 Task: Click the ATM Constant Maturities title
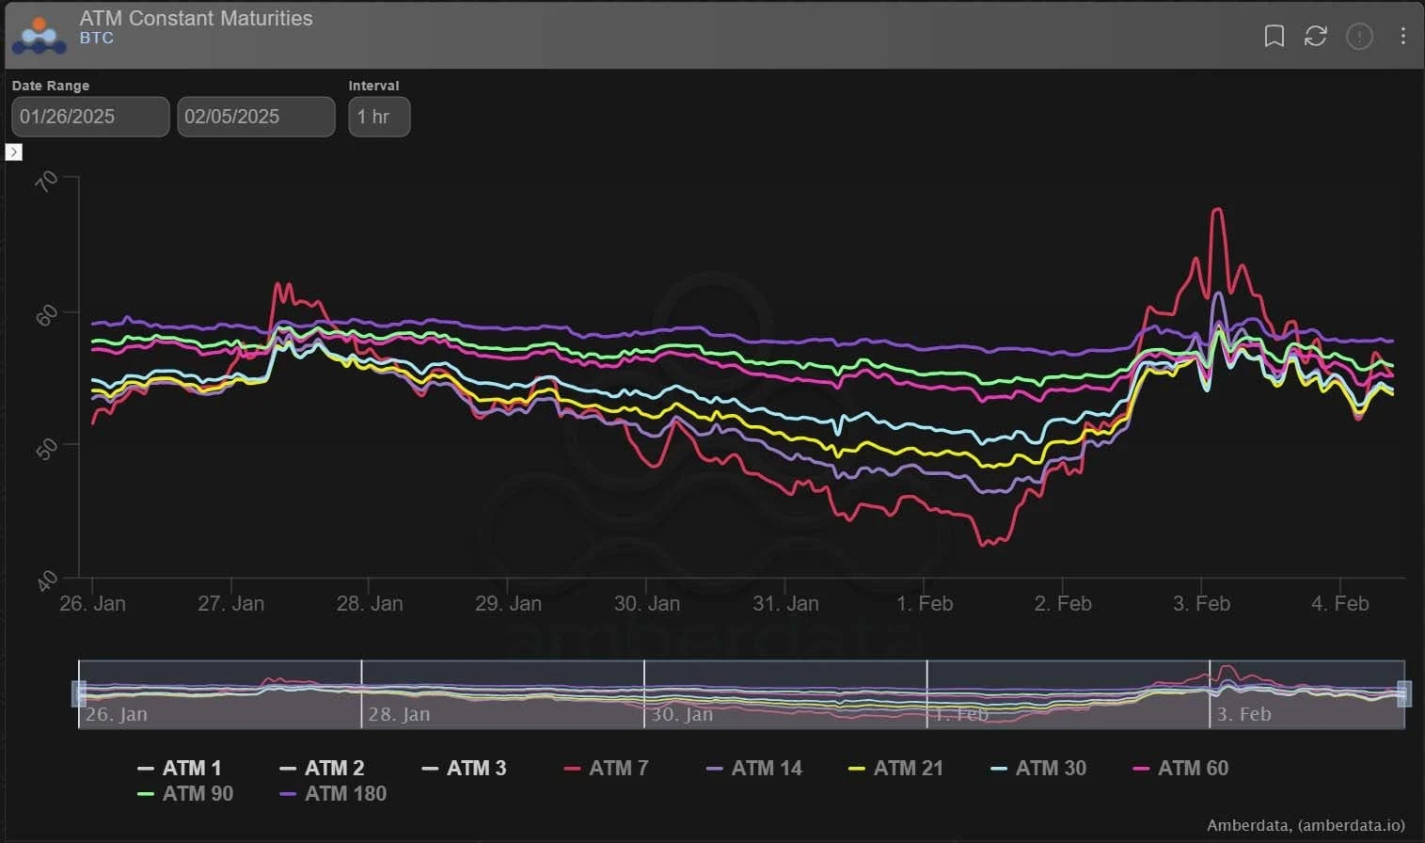pyautogui.click(x=196, y=18)
